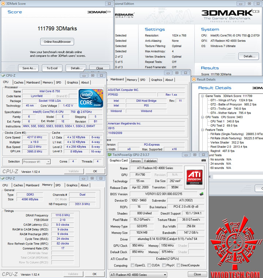
Task: Select CPU Test 2 result row
Action: click(224, 125)
